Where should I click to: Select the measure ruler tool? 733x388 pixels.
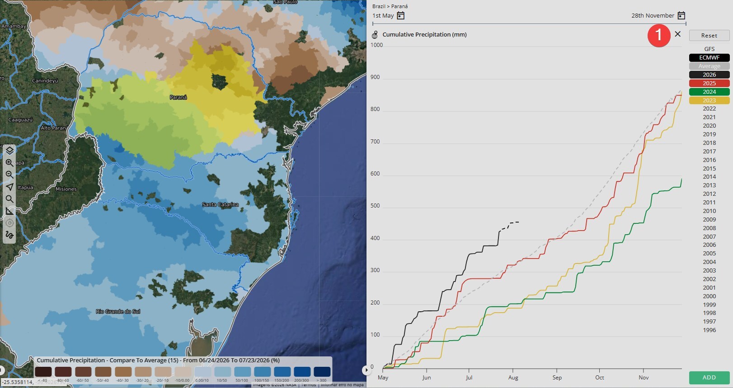(x=9, y=211)
